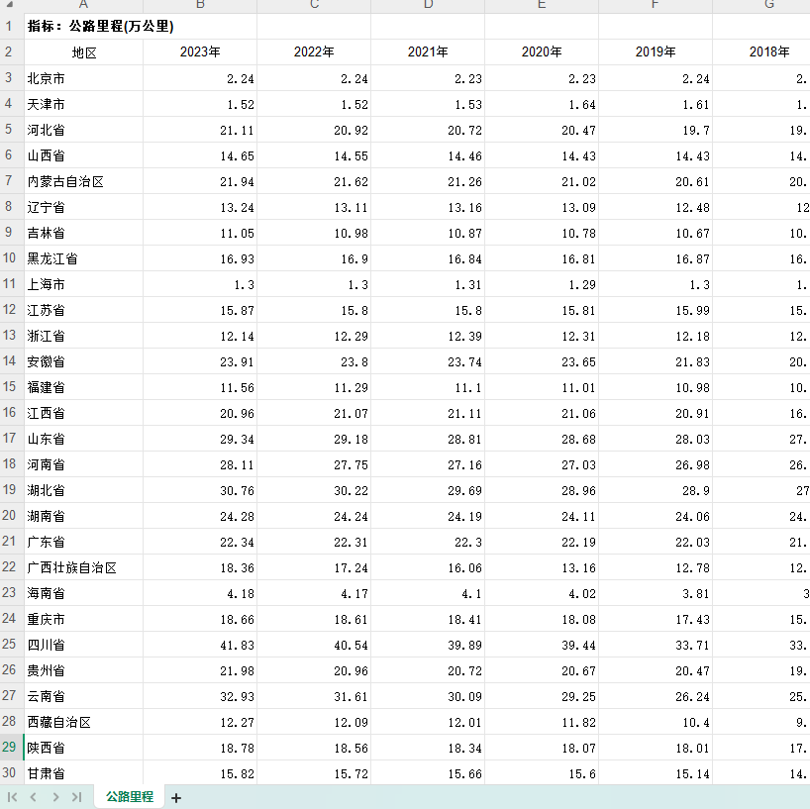This screenshot has height=809, width=810.
Task: Select the 西藏自治区 cell
Action: 84,722
